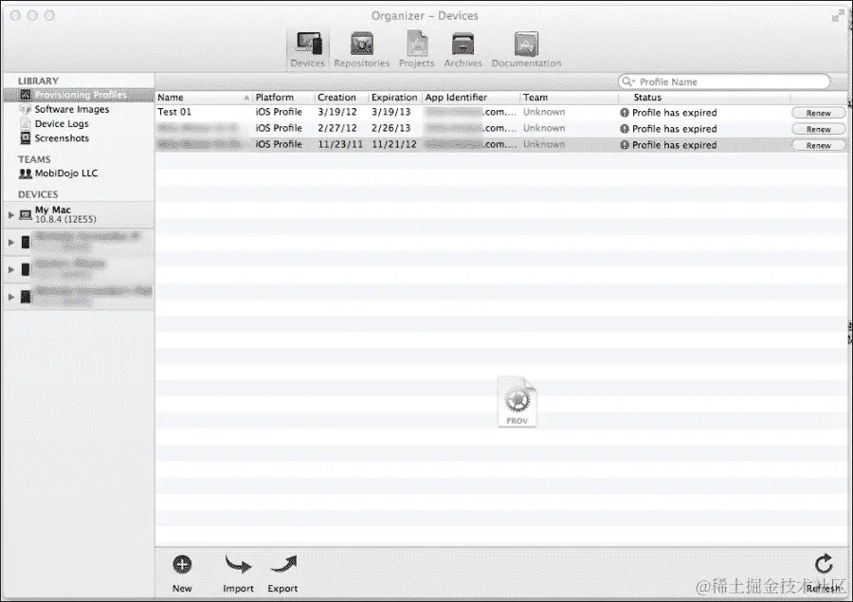The image size is (853, 602).
Task: Enter fullscreen with the window arrows icon
Action: tap(839, 16)
